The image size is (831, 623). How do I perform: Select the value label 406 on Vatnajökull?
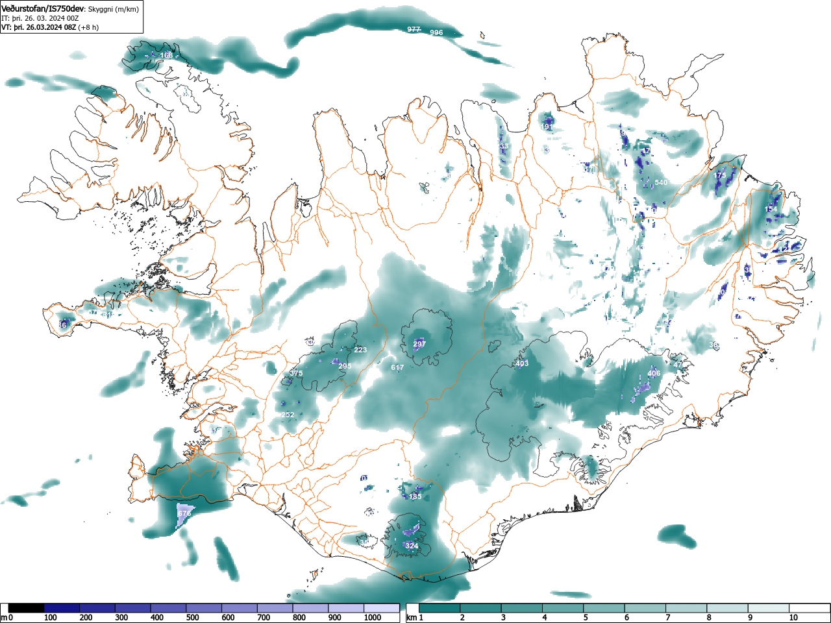pyautogui.click(x=654, y=373)
